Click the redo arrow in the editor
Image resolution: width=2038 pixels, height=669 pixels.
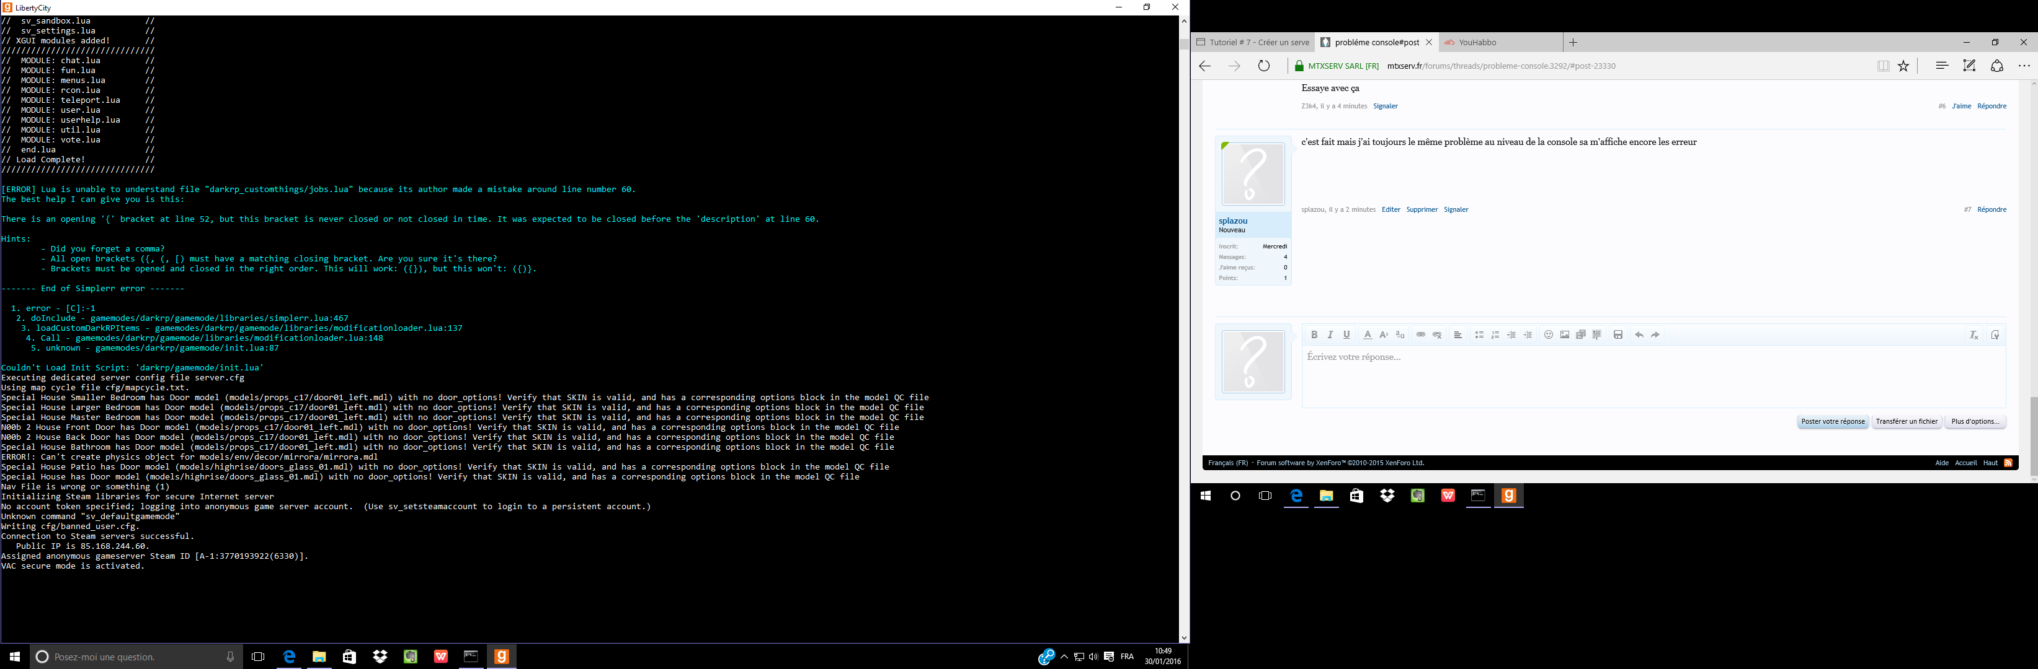(x=1655, y=335)
